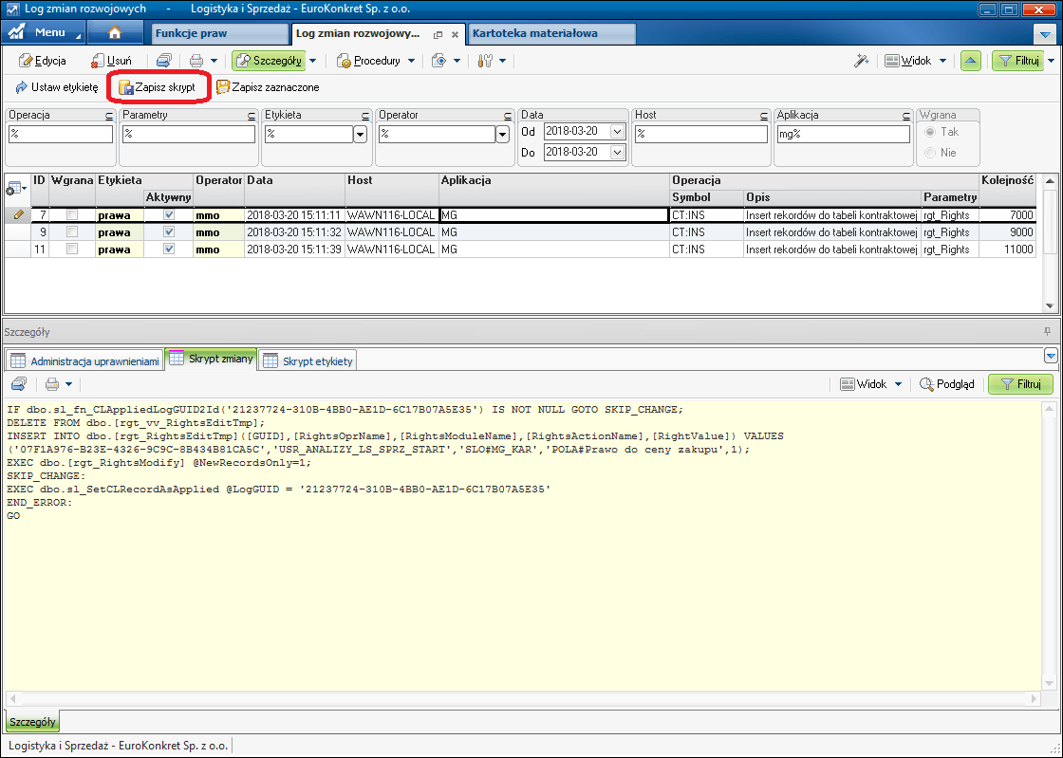Open the tab list dropdown at top right
This screenshot has height=758, width=1063.
1043,33
